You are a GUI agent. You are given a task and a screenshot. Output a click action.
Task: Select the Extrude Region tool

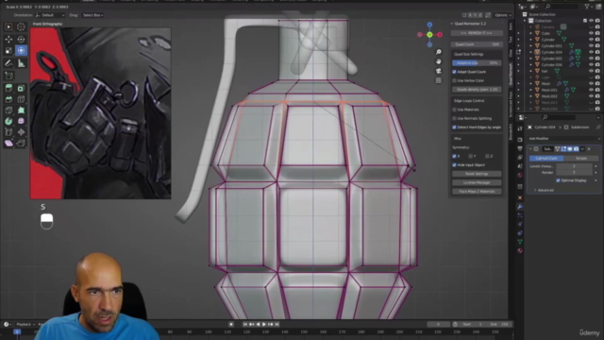8,88
